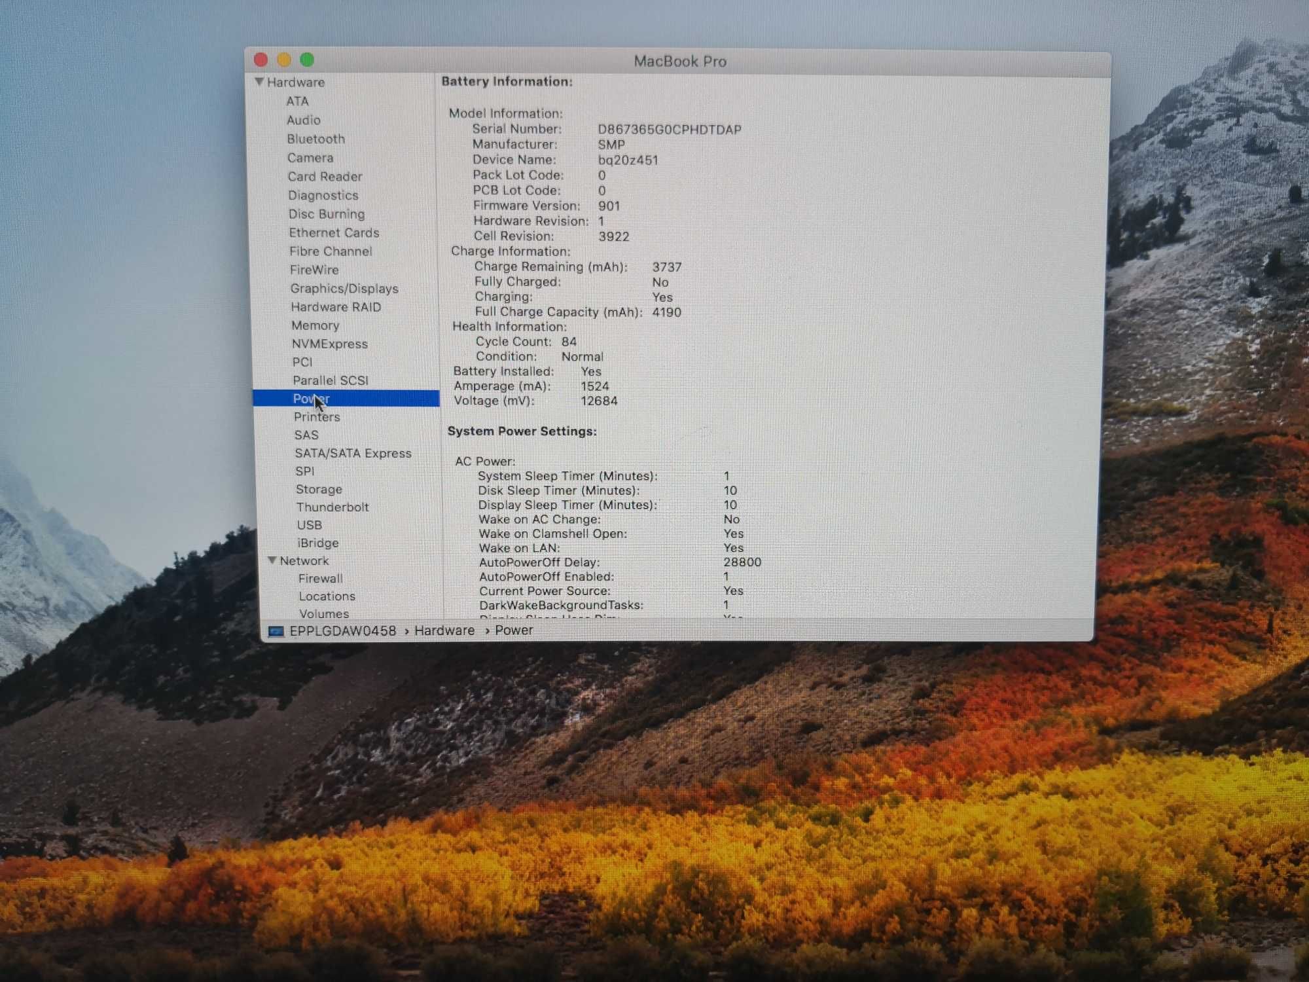This screenshot has height=982, width=1309.
Task: Select Audio in the sidebar
Action: point(304,120)
